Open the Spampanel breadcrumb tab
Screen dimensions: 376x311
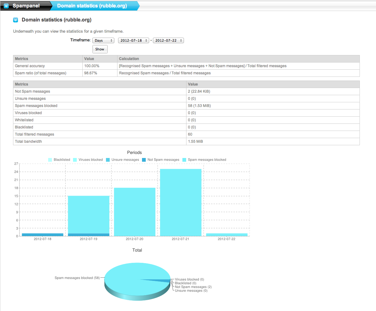26,6
